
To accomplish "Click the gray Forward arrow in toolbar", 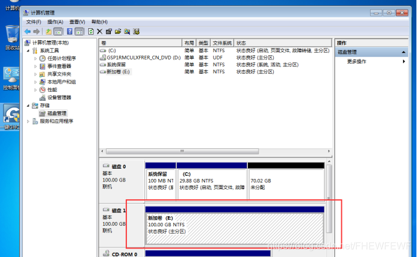I will click(x=37, y=32).
